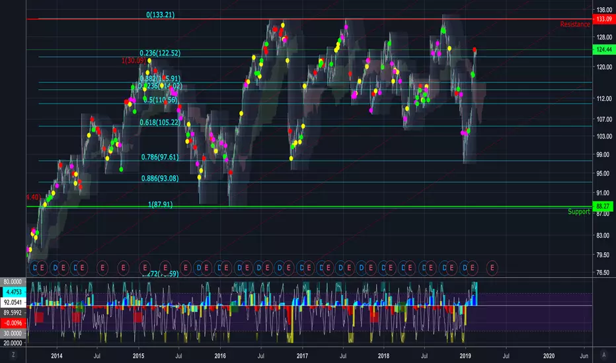
Task: Click 120.00 on the price axis
Action: pyautogui.click(x=604, y=67)
